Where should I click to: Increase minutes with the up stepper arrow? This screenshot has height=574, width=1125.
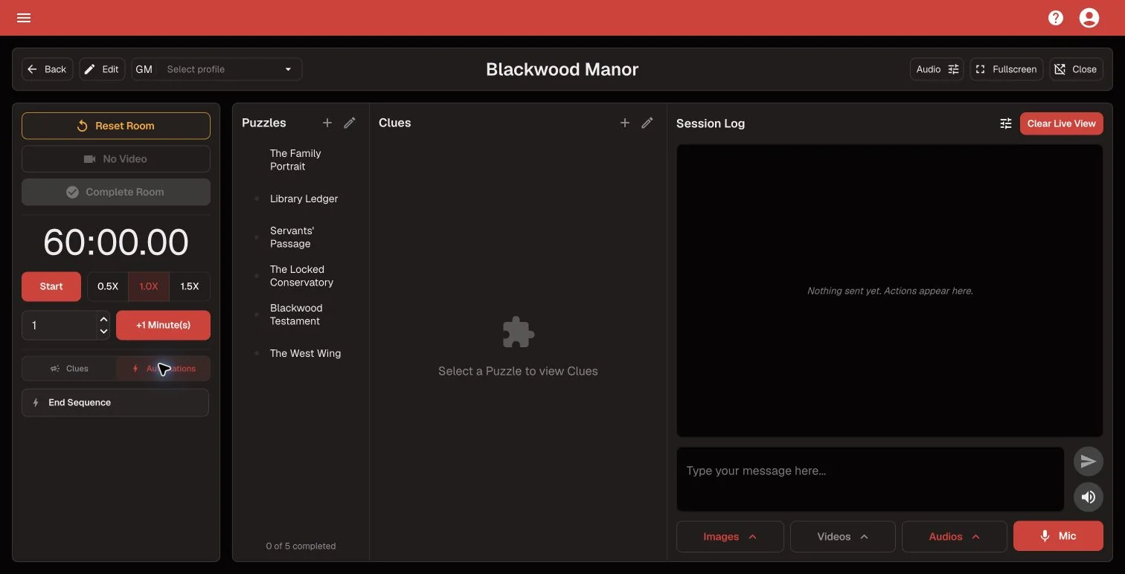point(103,320)
